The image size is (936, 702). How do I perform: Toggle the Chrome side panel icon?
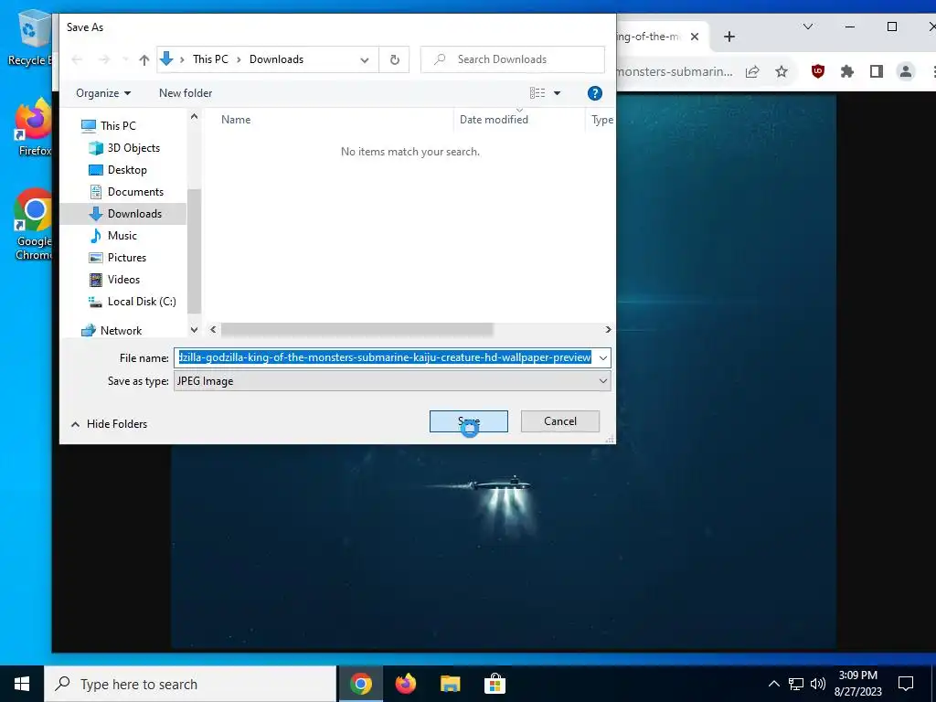[877, 71]
